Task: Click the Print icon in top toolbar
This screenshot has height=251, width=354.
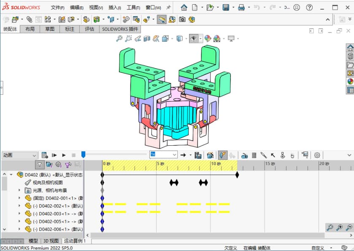Action: click(241, 8)
